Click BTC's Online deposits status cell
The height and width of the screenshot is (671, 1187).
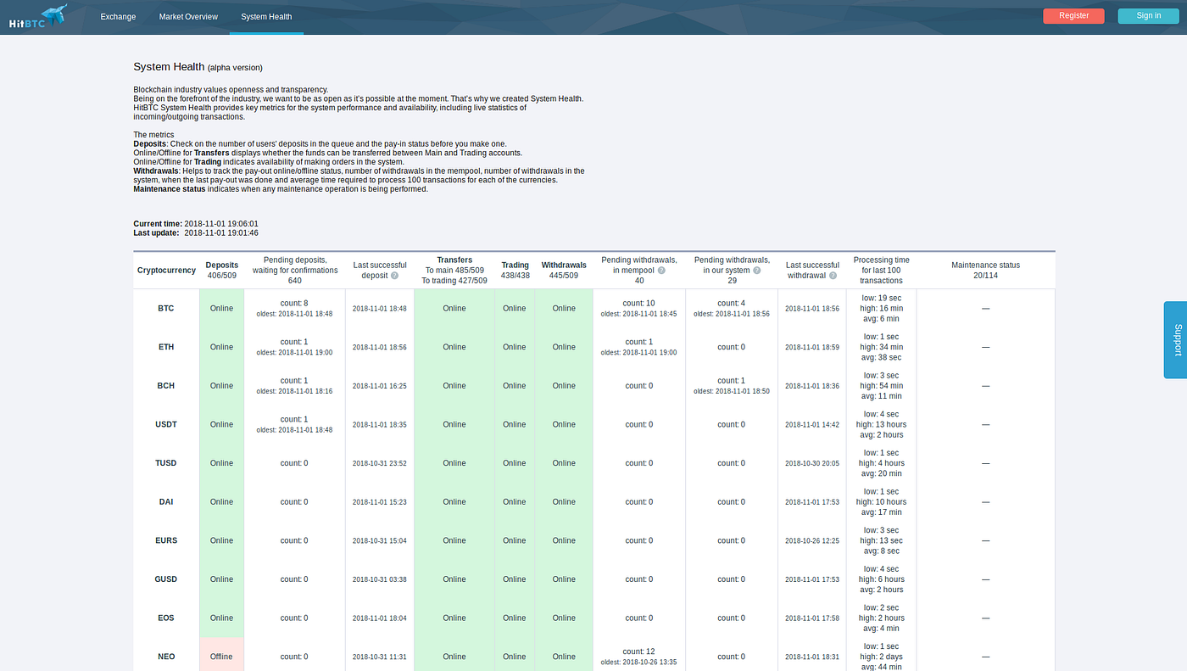coord(222,308)
